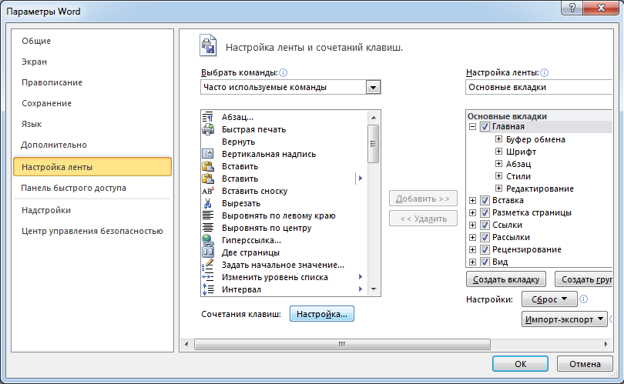Click the Основные вкладки ribbon combo box
This screenshot has height=384, width=624.
[538, 87]
